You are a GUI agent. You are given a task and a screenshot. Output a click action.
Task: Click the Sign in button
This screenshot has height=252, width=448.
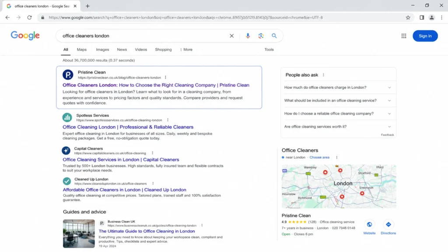point(425,36)
